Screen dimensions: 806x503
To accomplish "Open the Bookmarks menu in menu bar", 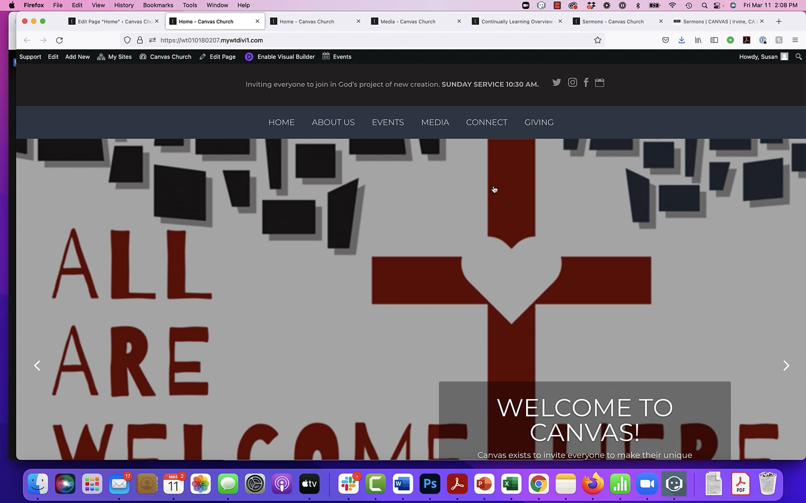I will [158, 5].
